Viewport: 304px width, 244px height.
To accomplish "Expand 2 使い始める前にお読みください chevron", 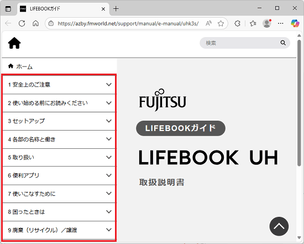I will 109,103.
